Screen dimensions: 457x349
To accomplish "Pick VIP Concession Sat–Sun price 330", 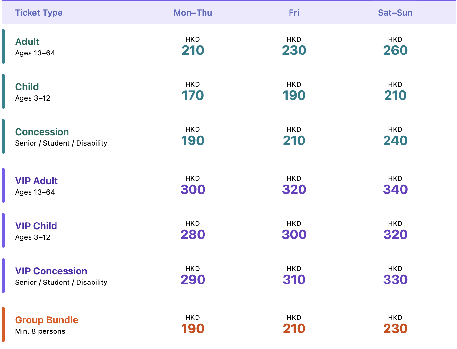I will click(395, 280).
